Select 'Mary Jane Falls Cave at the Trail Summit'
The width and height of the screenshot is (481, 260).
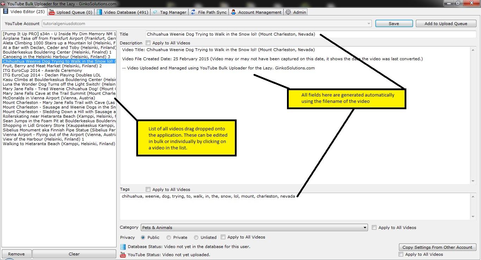click(x=59, y=93)
